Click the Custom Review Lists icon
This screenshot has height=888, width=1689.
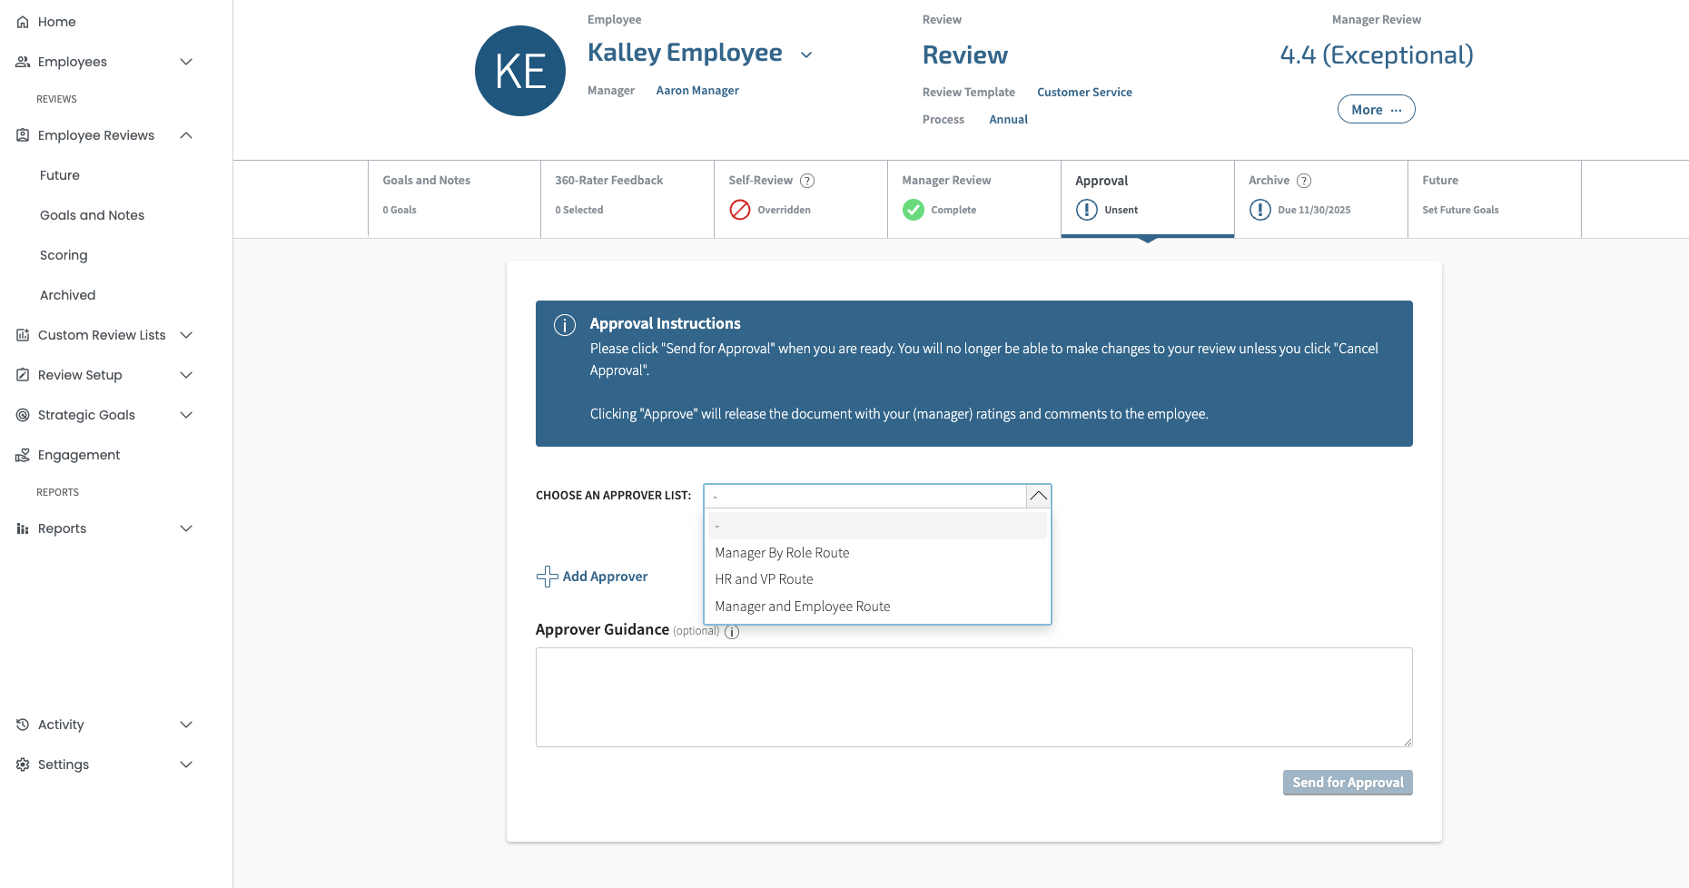23,335
